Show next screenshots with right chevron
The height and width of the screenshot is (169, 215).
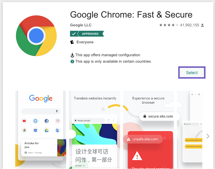coord(208,136)
